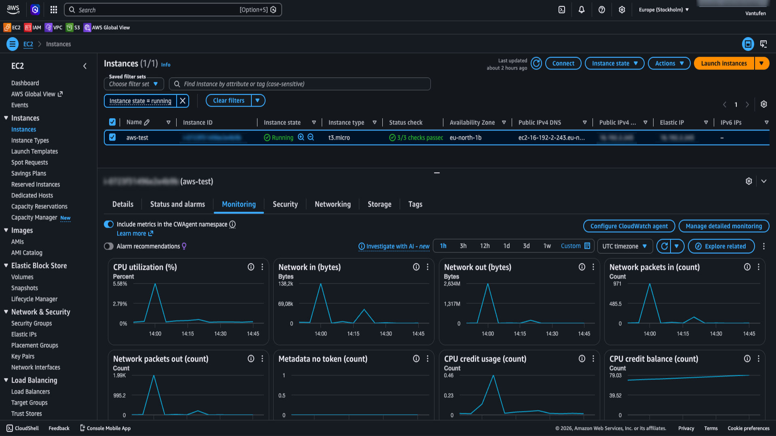Open the help question mark icon

(x=602, y=10)
